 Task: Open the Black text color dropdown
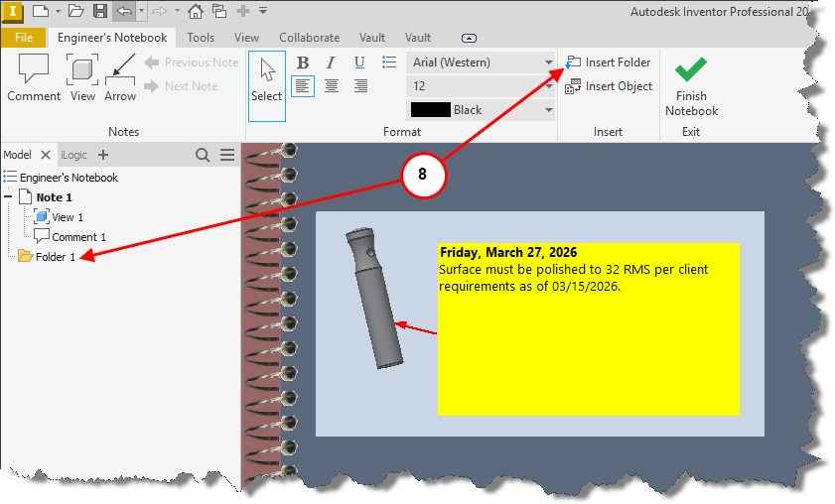481,110
